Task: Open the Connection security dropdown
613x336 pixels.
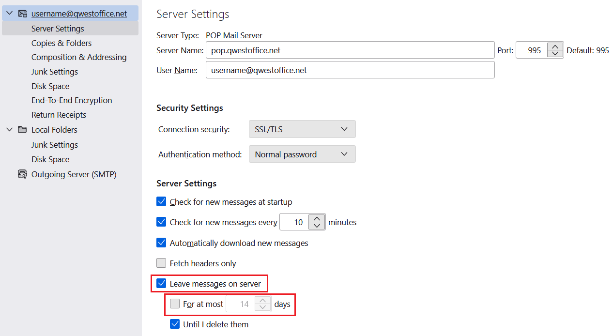Action: 302,129
